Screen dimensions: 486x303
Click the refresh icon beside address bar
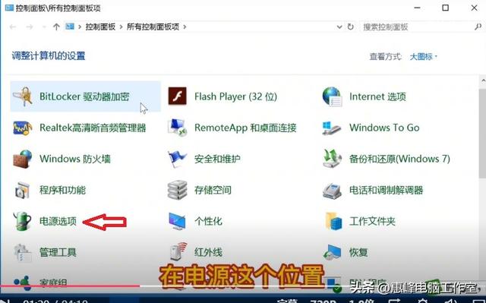351,27
